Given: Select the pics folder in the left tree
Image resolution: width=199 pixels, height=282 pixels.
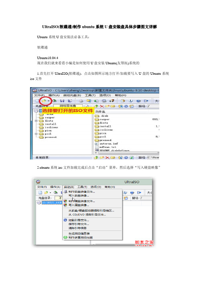Looking at the screenshot, I should [x=45, y=131].
